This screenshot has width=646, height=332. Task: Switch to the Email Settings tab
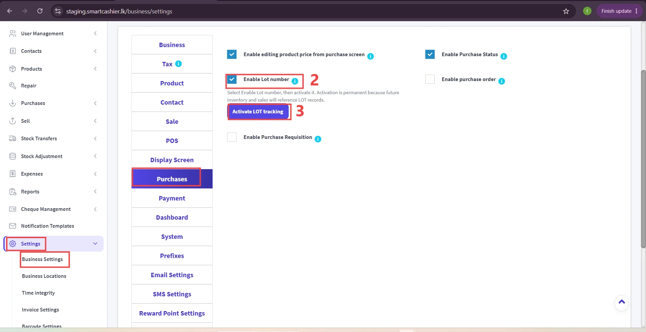[172, 275]
